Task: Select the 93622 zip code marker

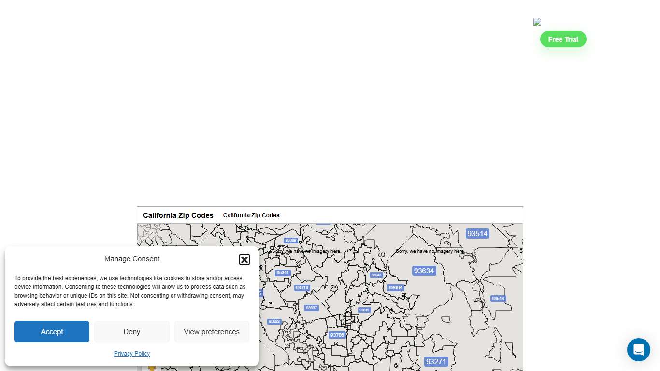Action: click(274, 321)
